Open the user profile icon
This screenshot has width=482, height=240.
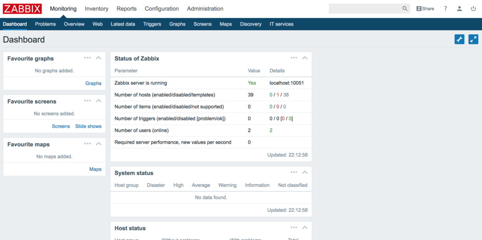tap(459, 8)
